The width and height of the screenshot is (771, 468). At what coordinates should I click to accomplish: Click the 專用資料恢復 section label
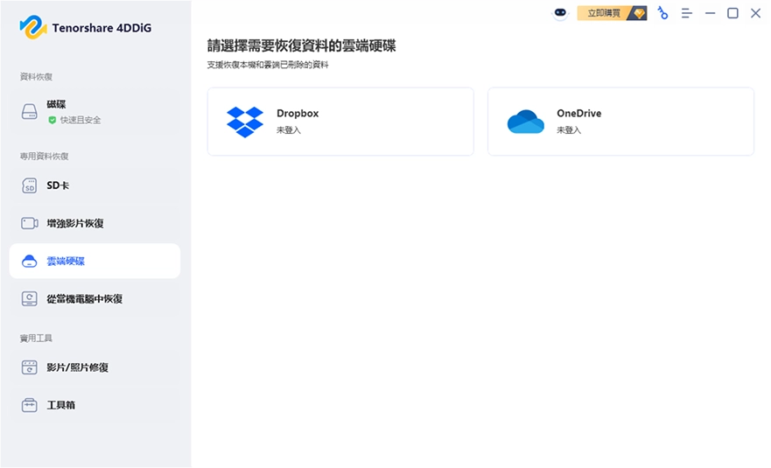45,157
